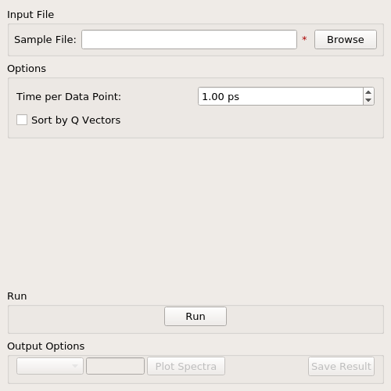Viewport: 391px width, 391px height.
Task: Decrease Time per Data Point with down arrow
Action: click(x=368, y=100)
